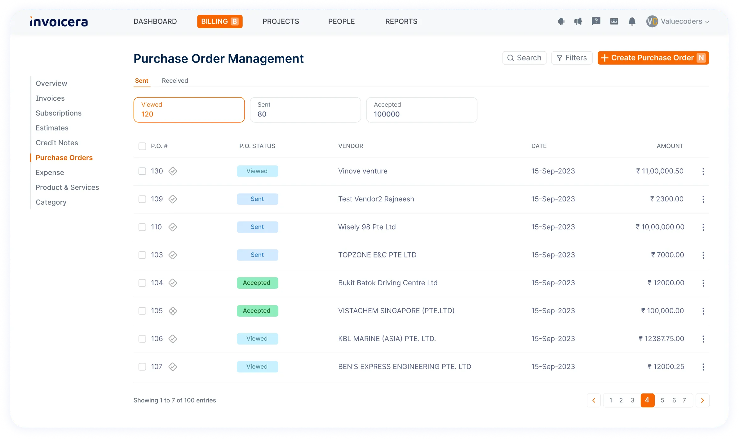Open the three-dot menu for Test Vendor2 Rajneesh

tap(703, 199)
